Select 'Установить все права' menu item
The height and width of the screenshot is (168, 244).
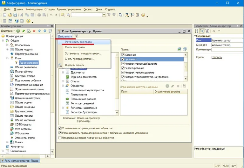coord(78,42)
